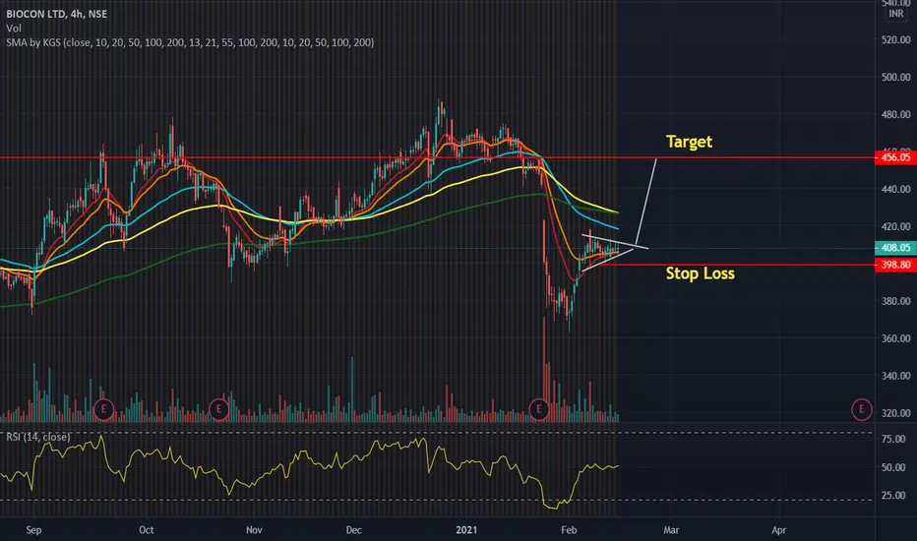Click 480.00 on the price axis
Viewport: 917px width, 541px height.
pos(896,115)
